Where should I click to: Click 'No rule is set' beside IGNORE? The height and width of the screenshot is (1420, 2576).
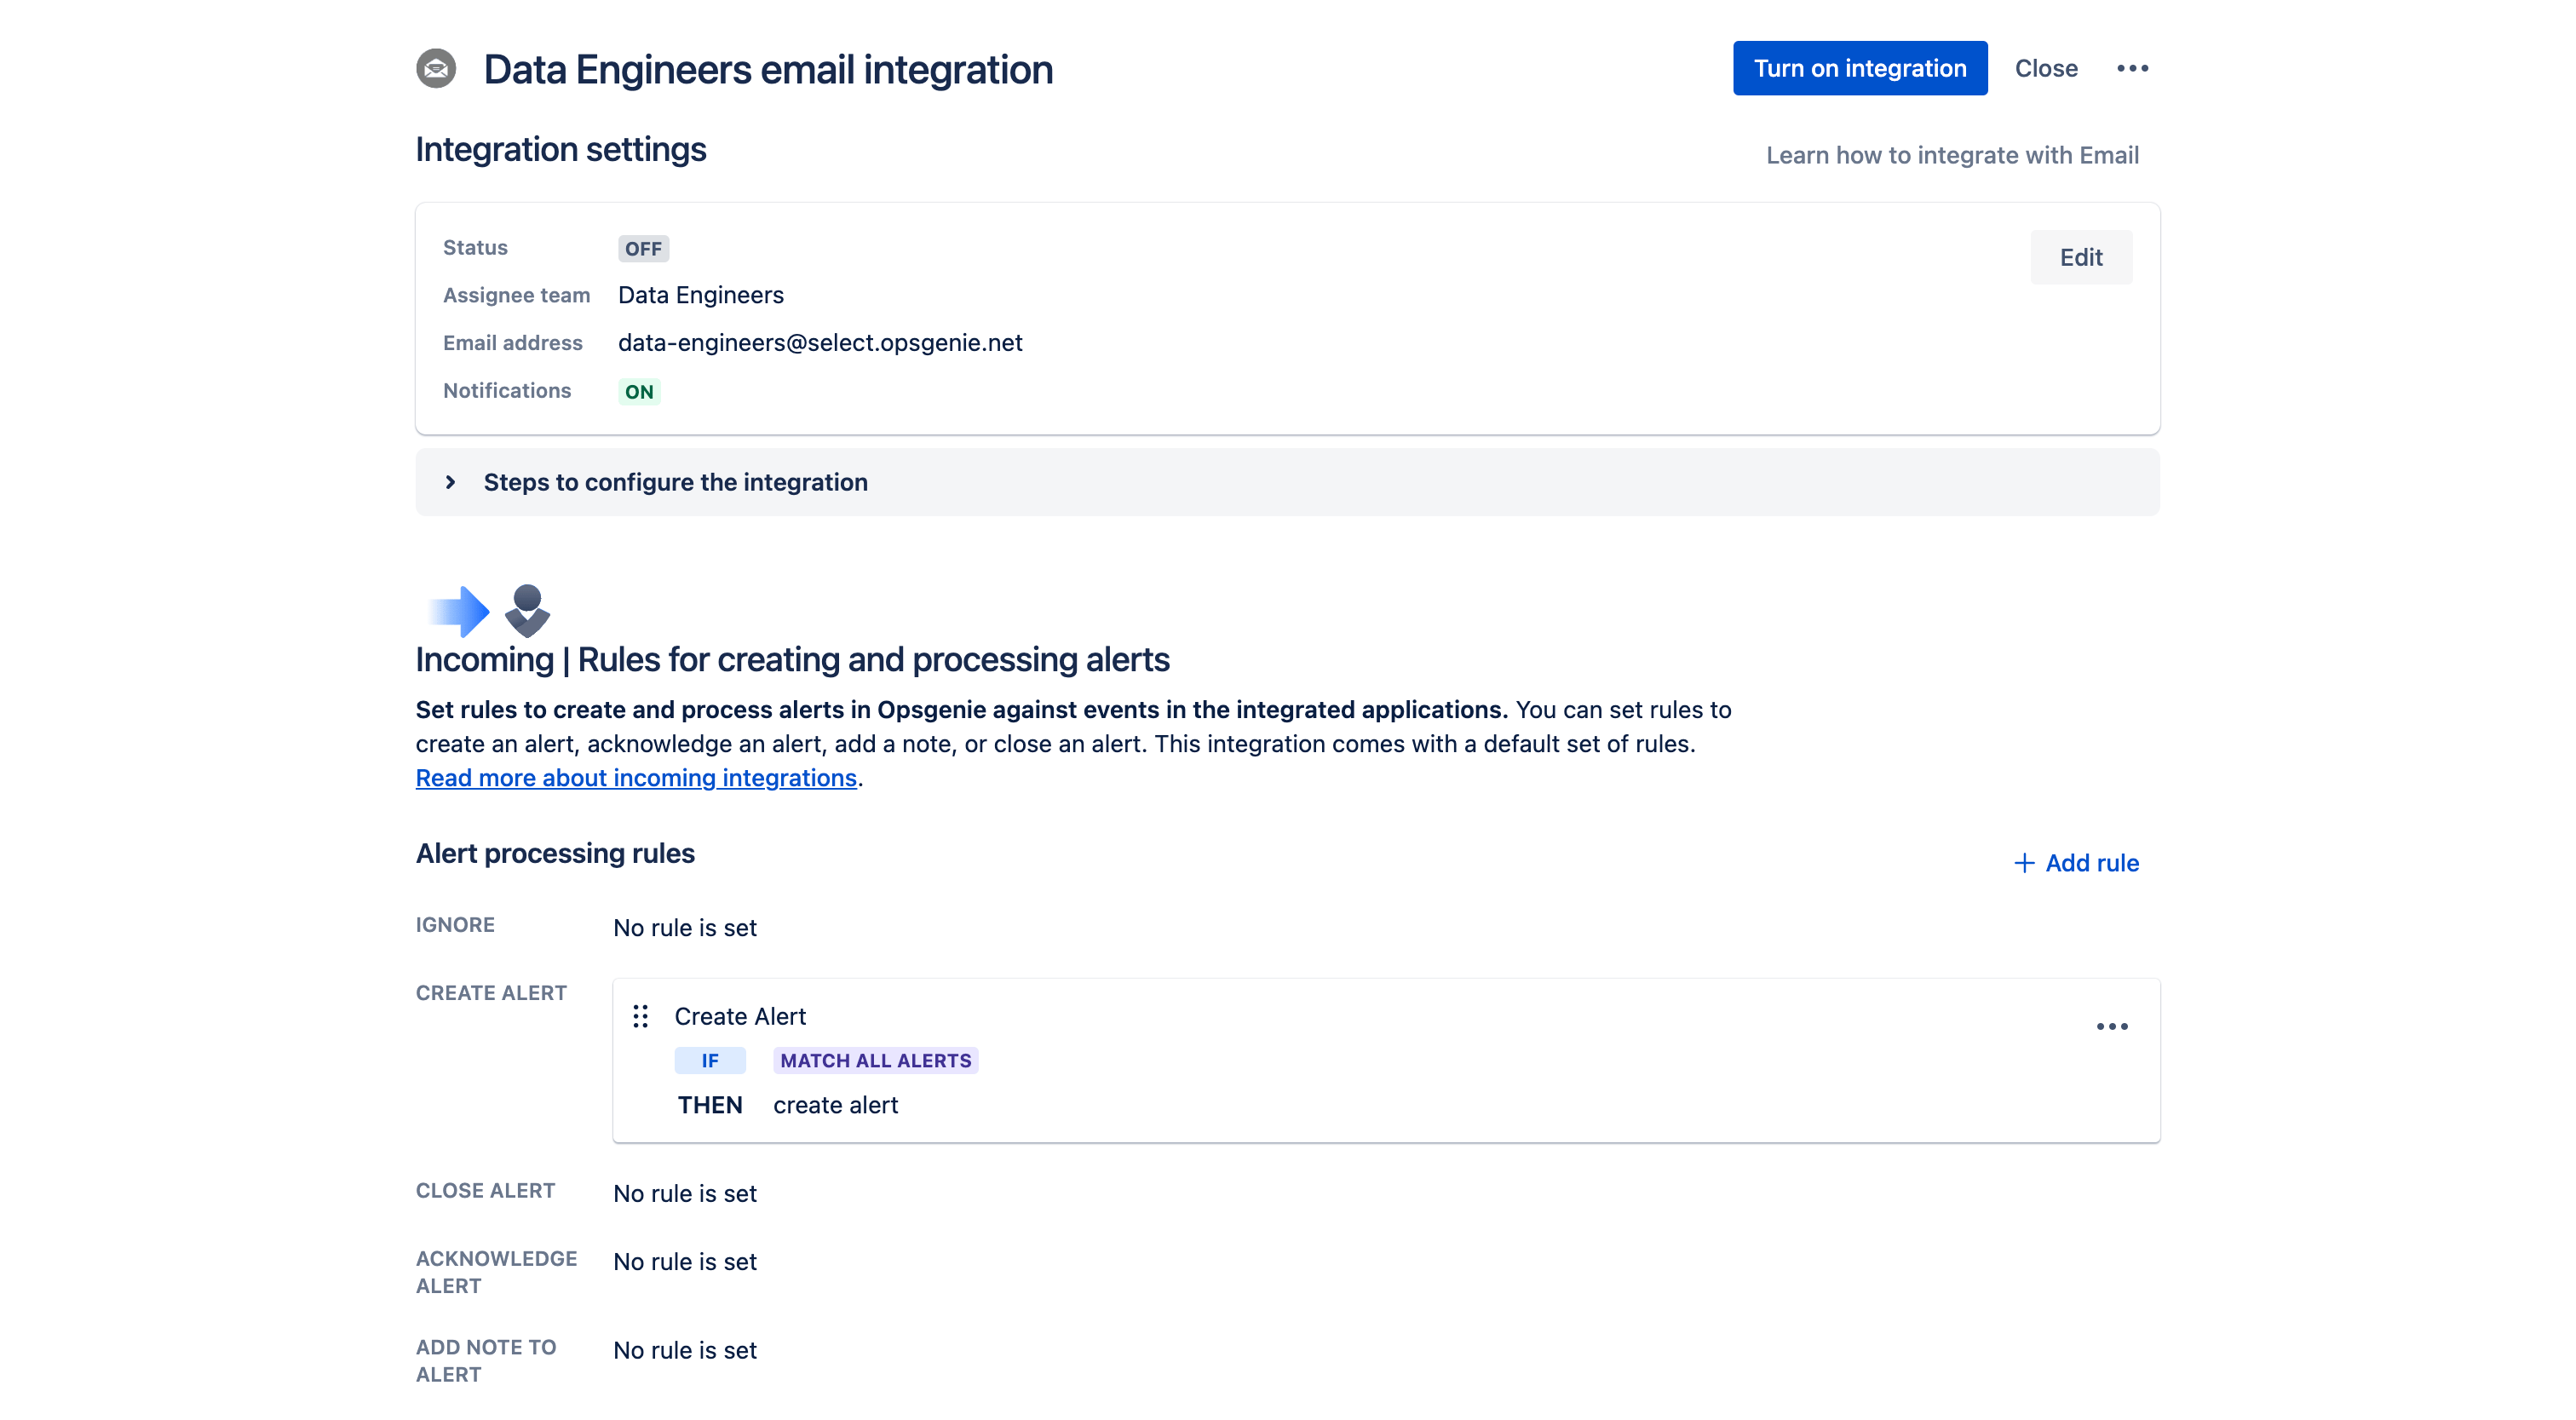click(x=685, y=928)
